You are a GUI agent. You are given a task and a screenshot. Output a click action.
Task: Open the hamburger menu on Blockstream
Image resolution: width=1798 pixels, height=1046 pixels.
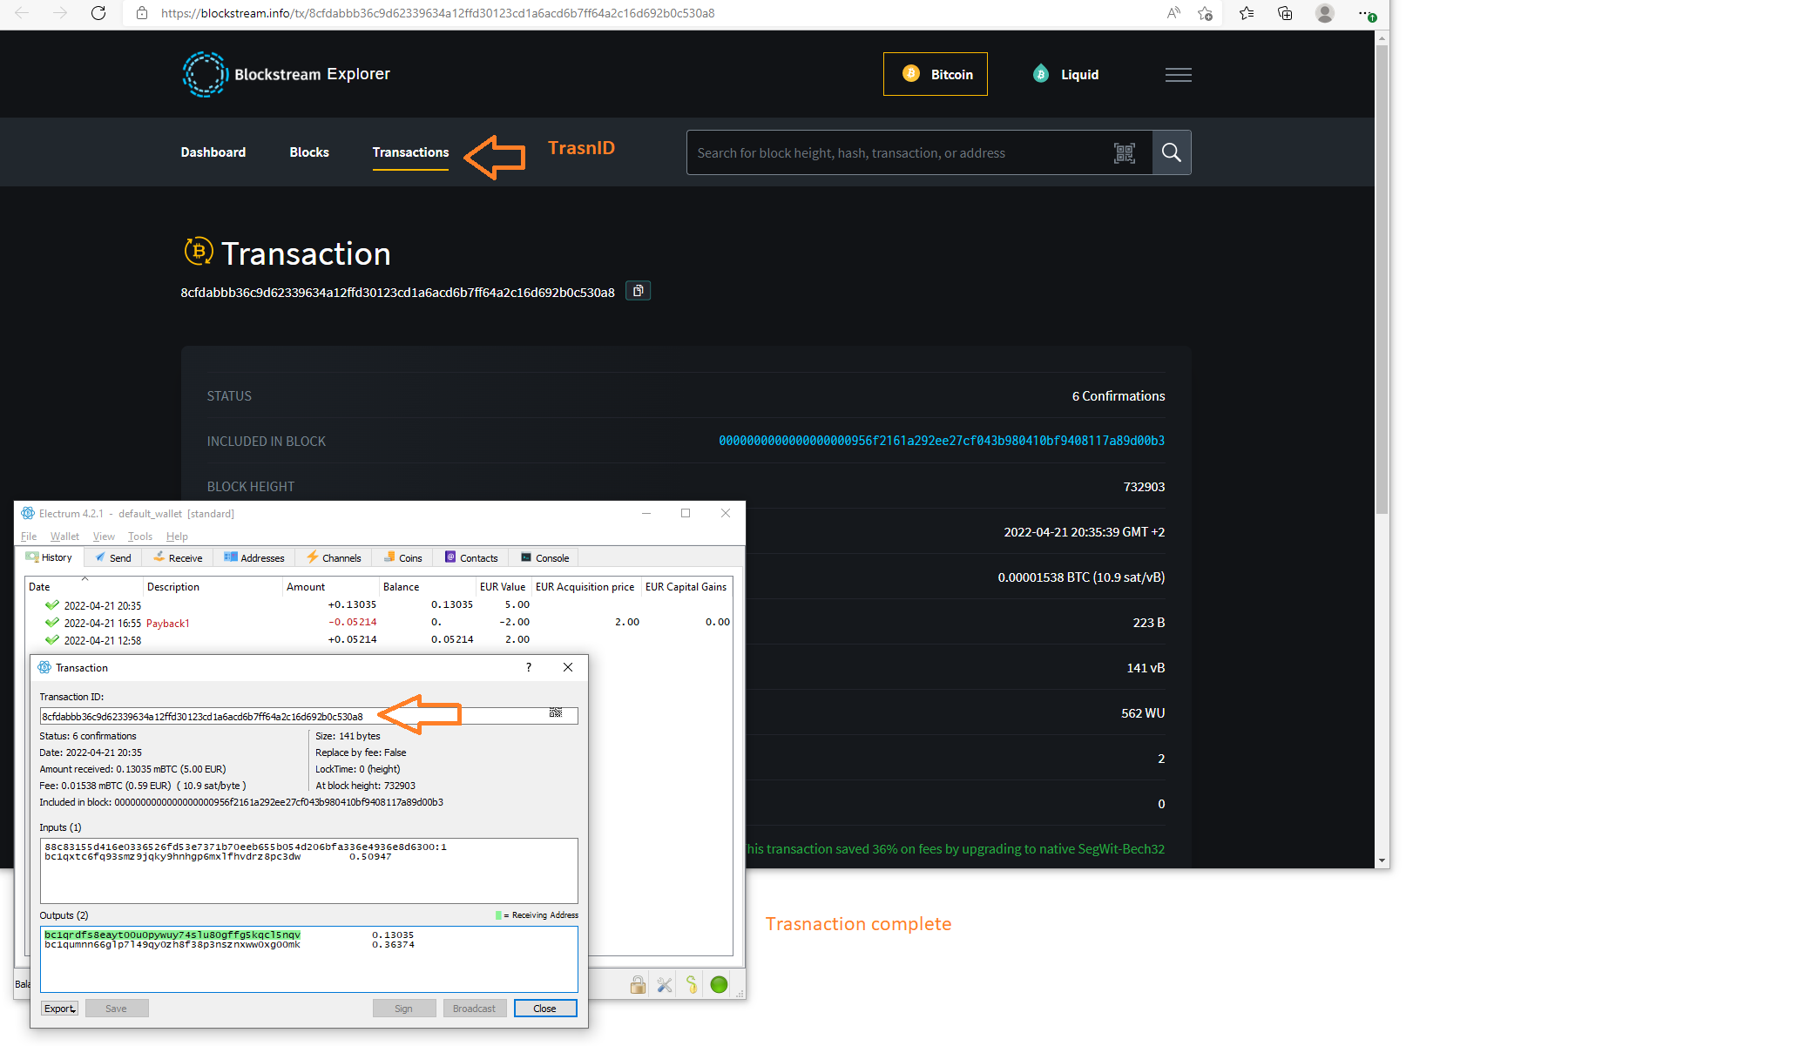coord(1178,75)
